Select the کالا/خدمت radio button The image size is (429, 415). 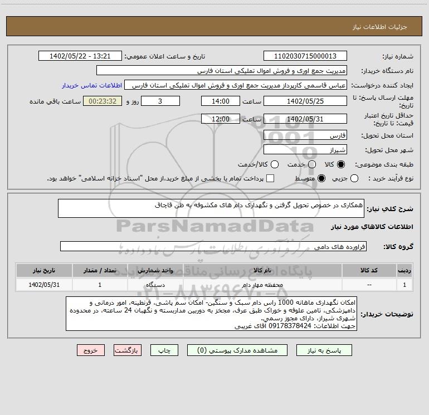(x=275, y=164)
